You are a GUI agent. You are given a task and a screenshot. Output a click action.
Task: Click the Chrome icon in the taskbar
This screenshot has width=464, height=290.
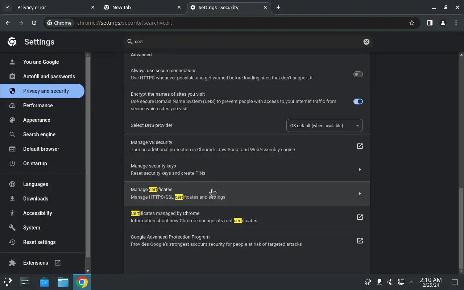click(82, 282)
